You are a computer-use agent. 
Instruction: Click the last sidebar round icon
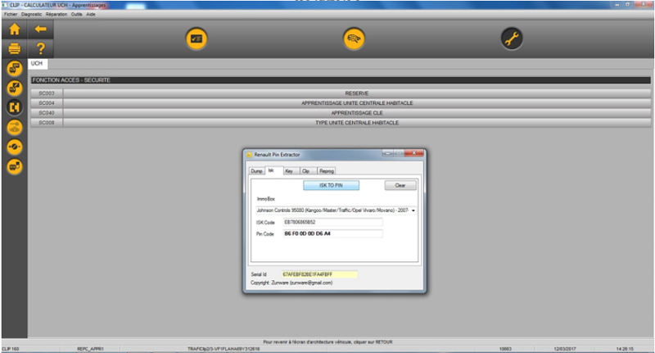(15, 167)
